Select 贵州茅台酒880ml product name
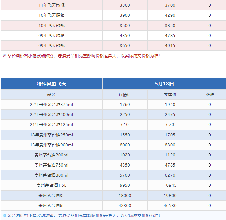This screenshot has width=226, height=220. click(x=51, y=175)
